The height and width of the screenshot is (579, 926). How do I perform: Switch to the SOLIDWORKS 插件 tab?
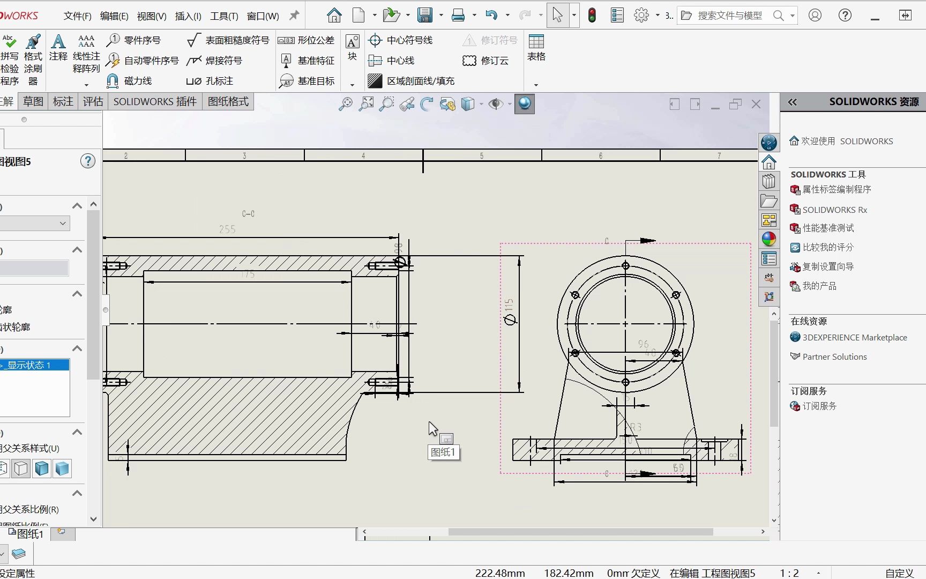(x=155, y=101)
